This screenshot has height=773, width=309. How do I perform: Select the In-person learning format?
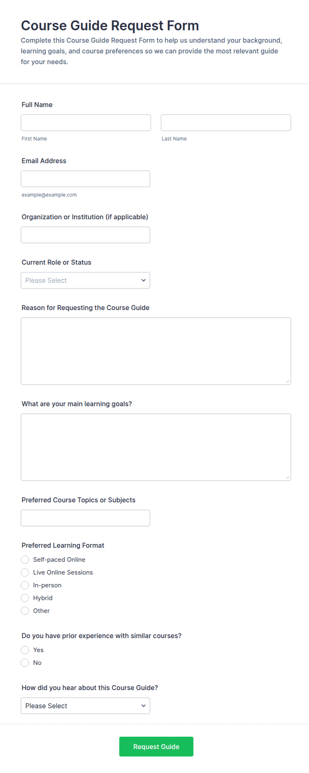click(x=25, y=585)
